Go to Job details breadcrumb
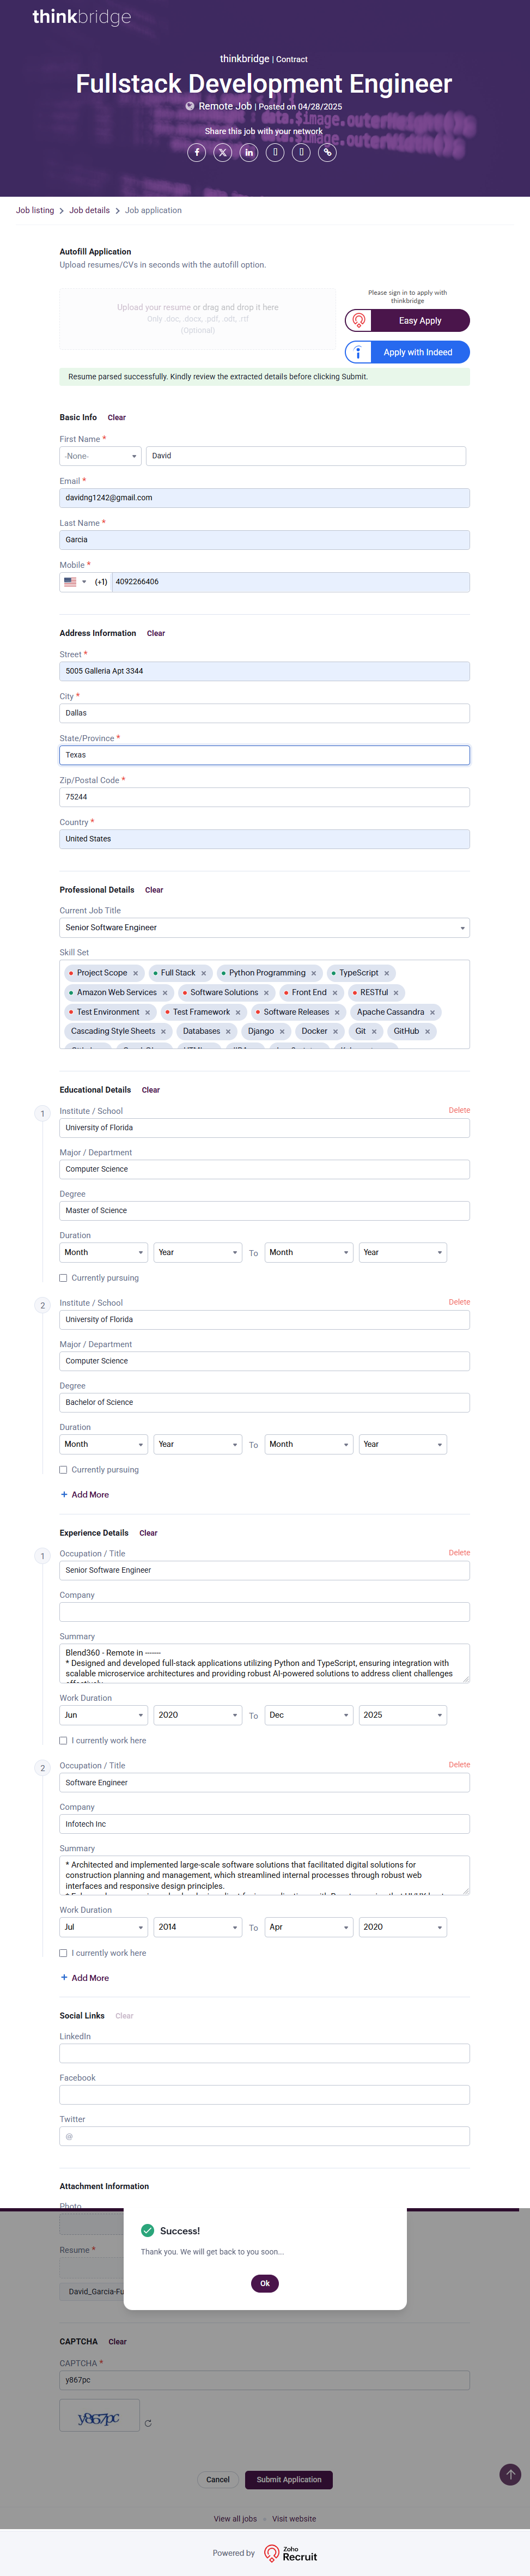The width and height of the screenshot is (530, 2576). (89, 211)
